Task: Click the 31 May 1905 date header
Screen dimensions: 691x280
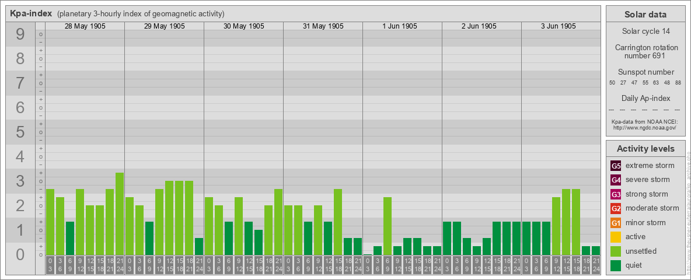Action: click(323, 26)
